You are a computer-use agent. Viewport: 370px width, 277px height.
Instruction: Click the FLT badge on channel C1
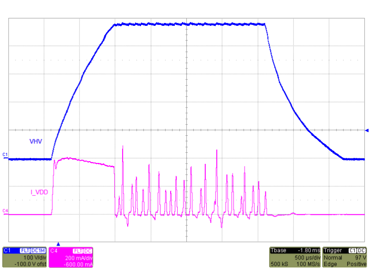coord(24,250)
